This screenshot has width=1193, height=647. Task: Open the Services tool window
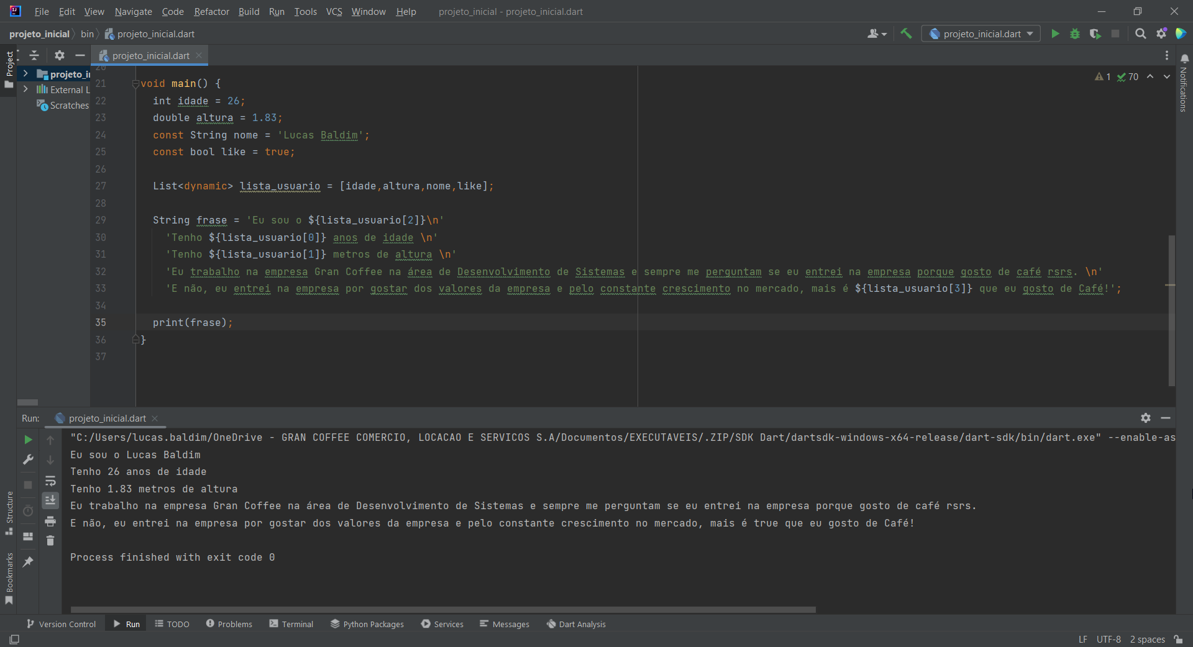point(442,624)
